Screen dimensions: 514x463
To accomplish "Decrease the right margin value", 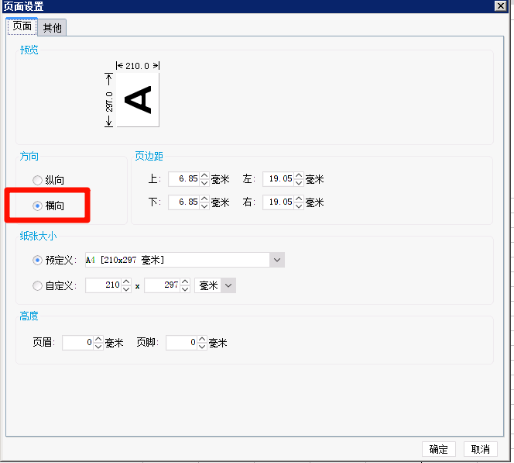I will (299, 206).
